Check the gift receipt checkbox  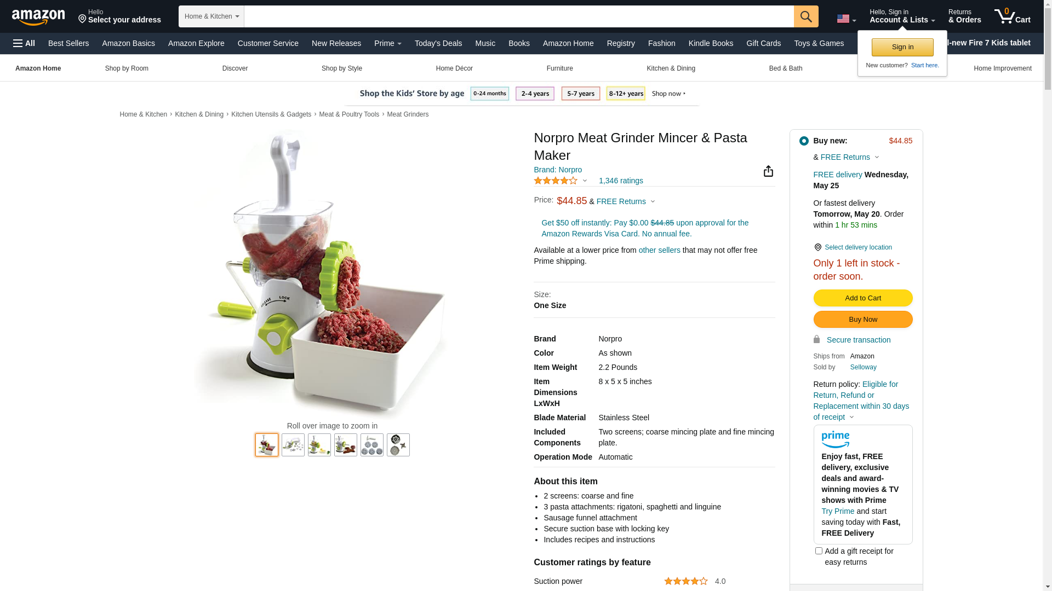[819, 551]
